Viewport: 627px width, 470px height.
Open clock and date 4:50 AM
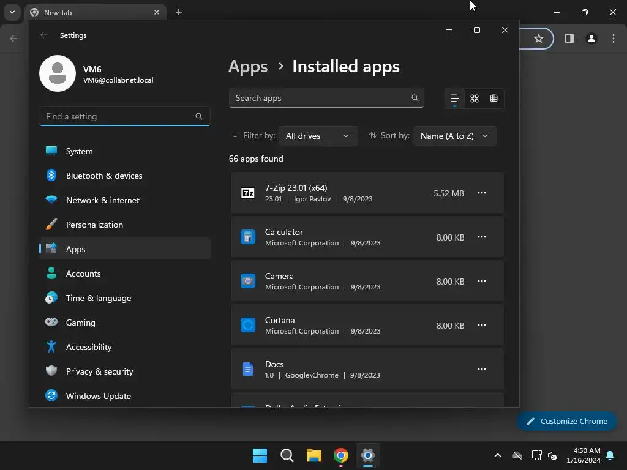click(584, 455)
